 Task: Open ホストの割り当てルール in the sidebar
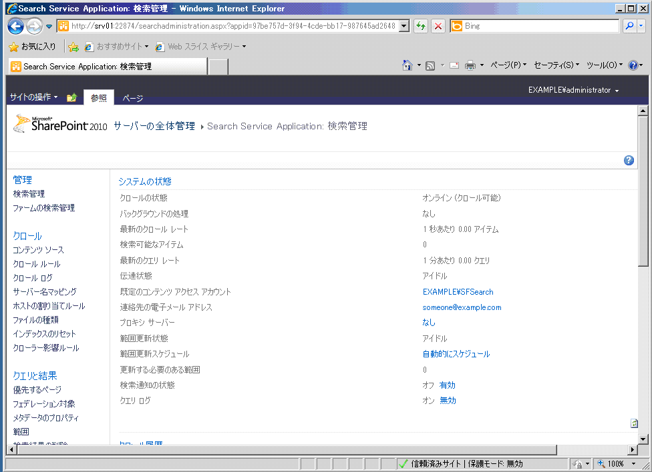(x=49, y=306)
